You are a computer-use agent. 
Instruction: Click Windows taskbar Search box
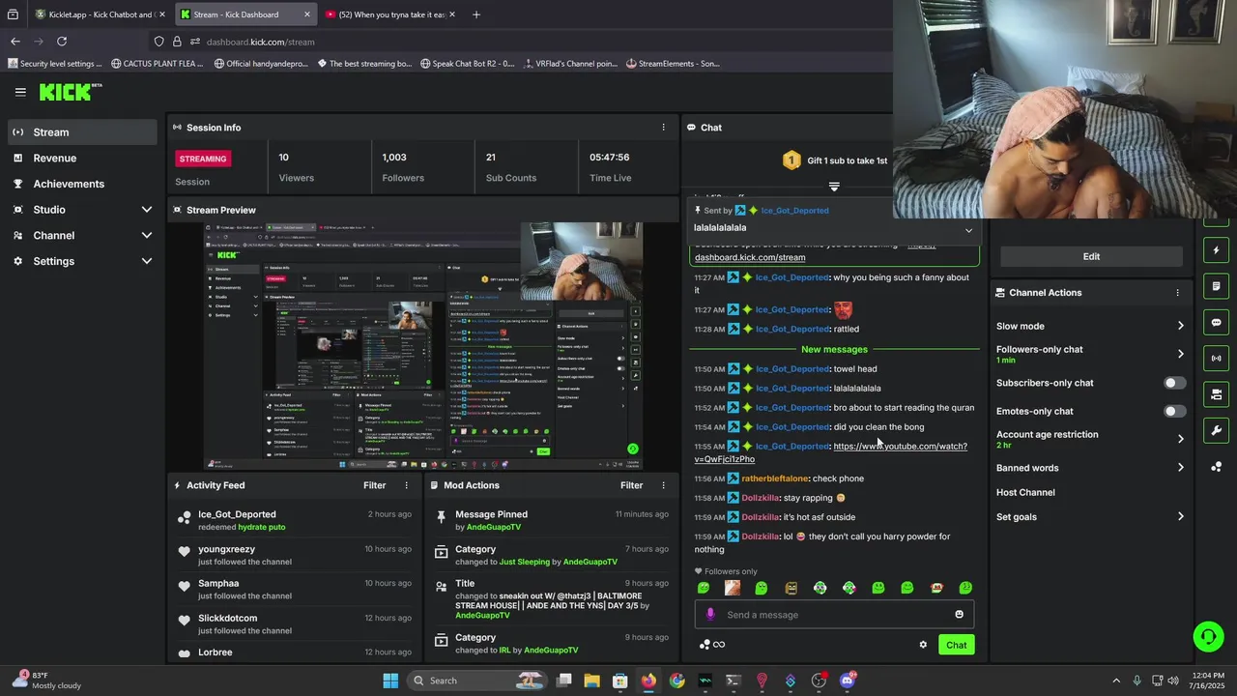pyautogui.click(x=476, y=681)
